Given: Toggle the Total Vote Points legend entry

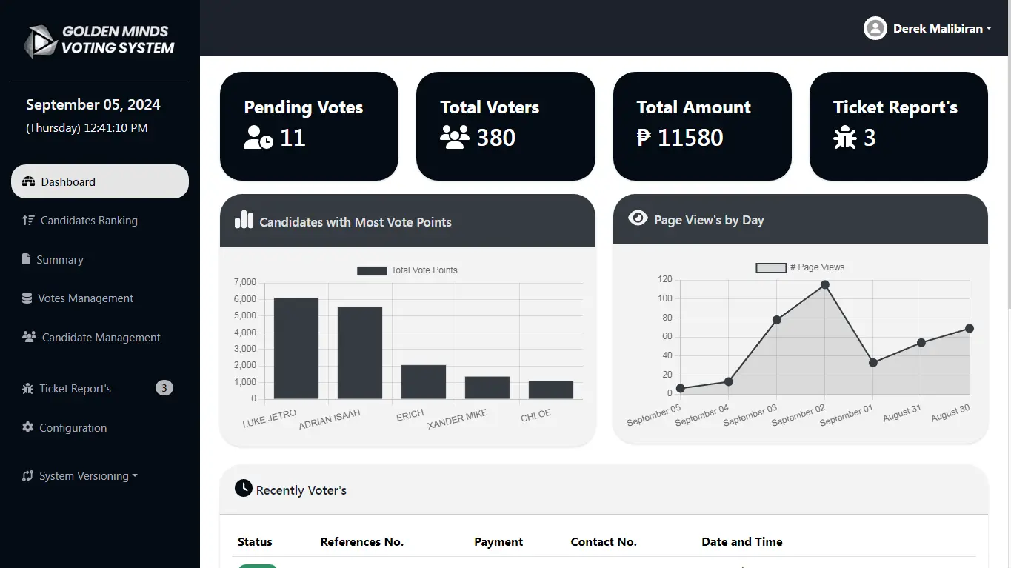Looking at the screenshot, I should [407, 270].
